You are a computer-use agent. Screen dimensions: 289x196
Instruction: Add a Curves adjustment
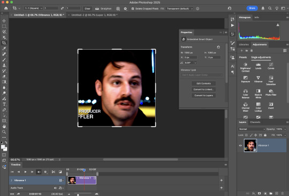271,66
